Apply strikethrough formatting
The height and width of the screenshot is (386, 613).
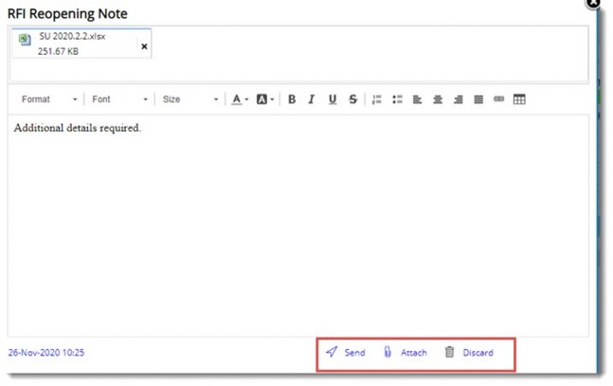353,99
